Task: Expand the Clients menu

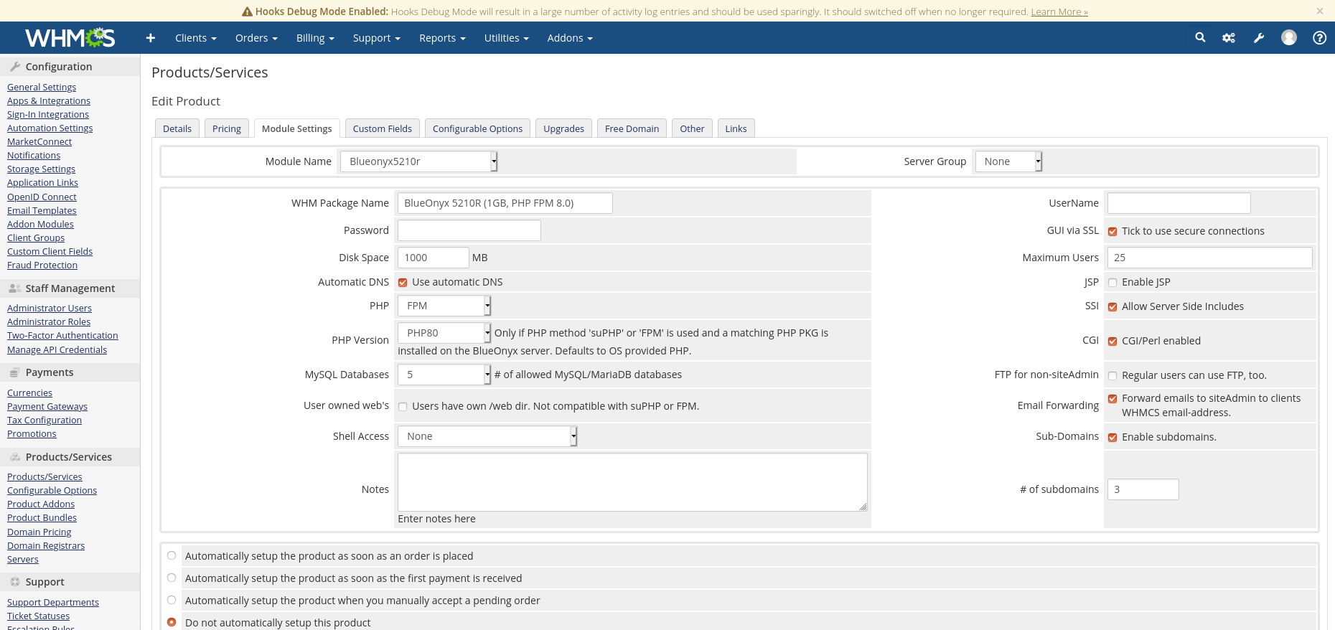Action: pyautogui.click(x=196, y=38)
